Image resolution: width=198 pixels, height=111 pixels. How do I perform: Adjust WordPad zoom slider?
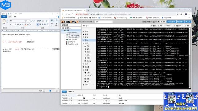click(50, 91)
